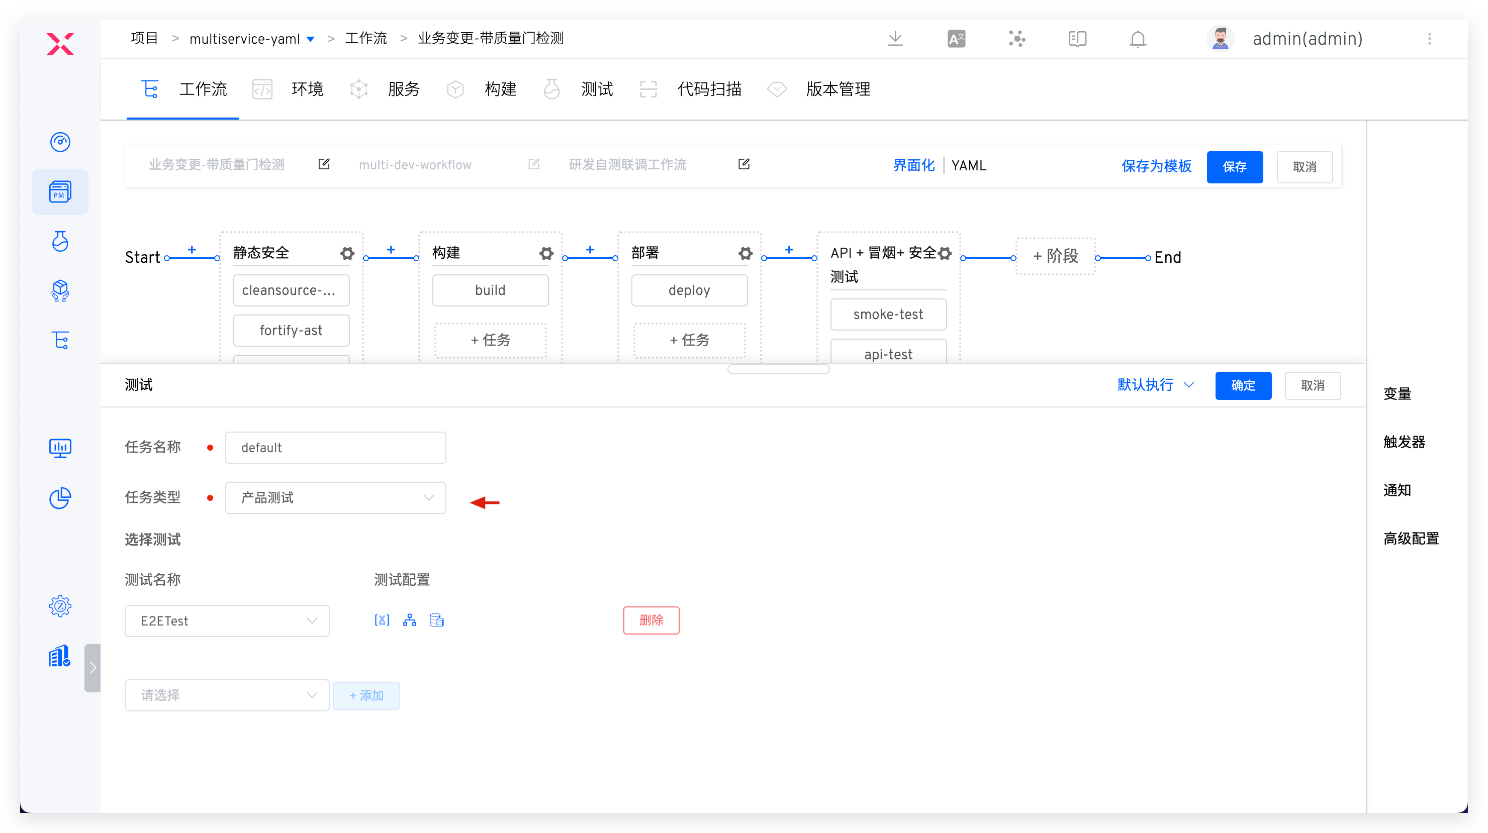1488x833 pixels.
Task: Click the 保存 button to save workflow
Action: point(1235,167)
